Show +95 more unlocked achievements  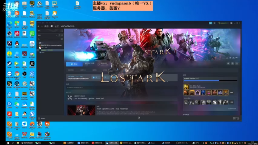point(231,92)
